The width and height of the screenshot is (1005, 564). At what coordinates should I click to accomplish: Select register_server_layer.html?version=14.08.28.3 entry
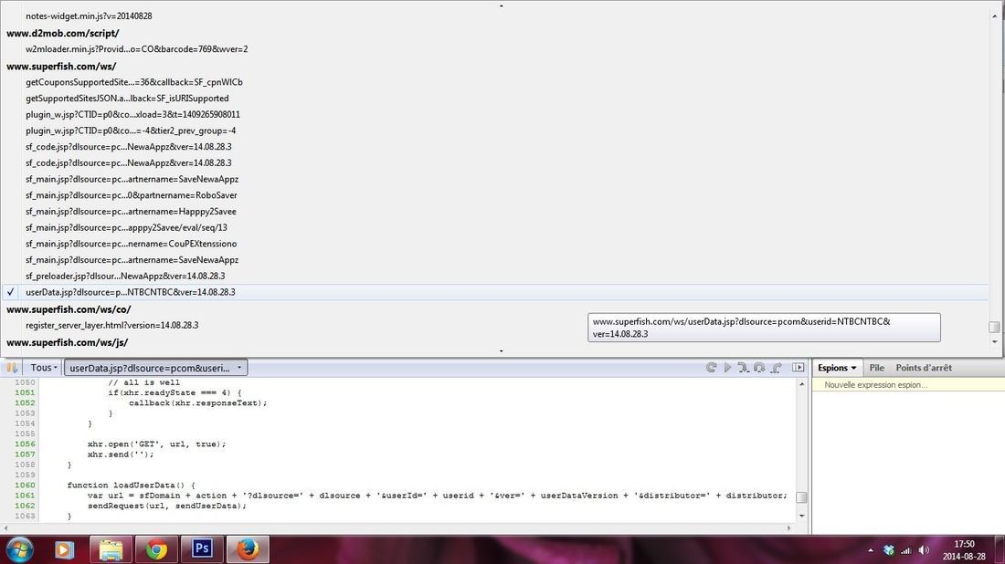(112, 325)
